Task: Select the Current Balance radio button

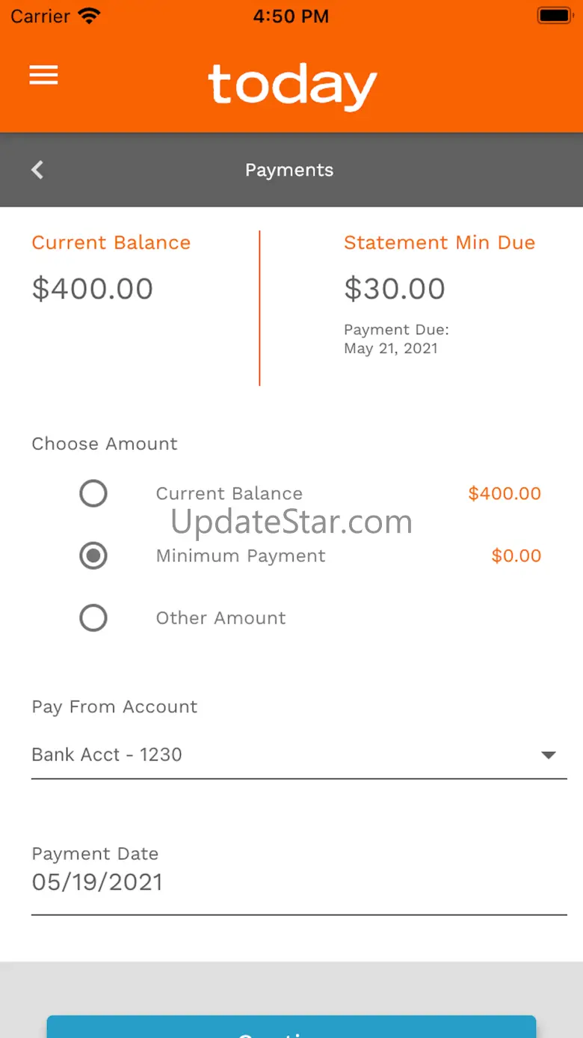Action: [x=93, y=494]
